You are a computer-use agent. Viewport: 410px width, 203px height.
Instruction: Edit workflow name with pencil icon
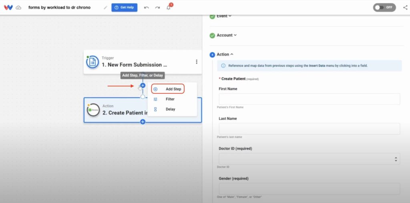coord(105,7)
